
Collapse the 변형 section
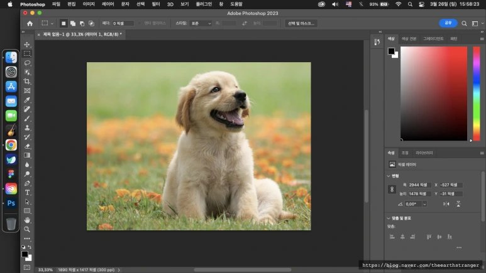pyautogui.click(x=389, y=176)
